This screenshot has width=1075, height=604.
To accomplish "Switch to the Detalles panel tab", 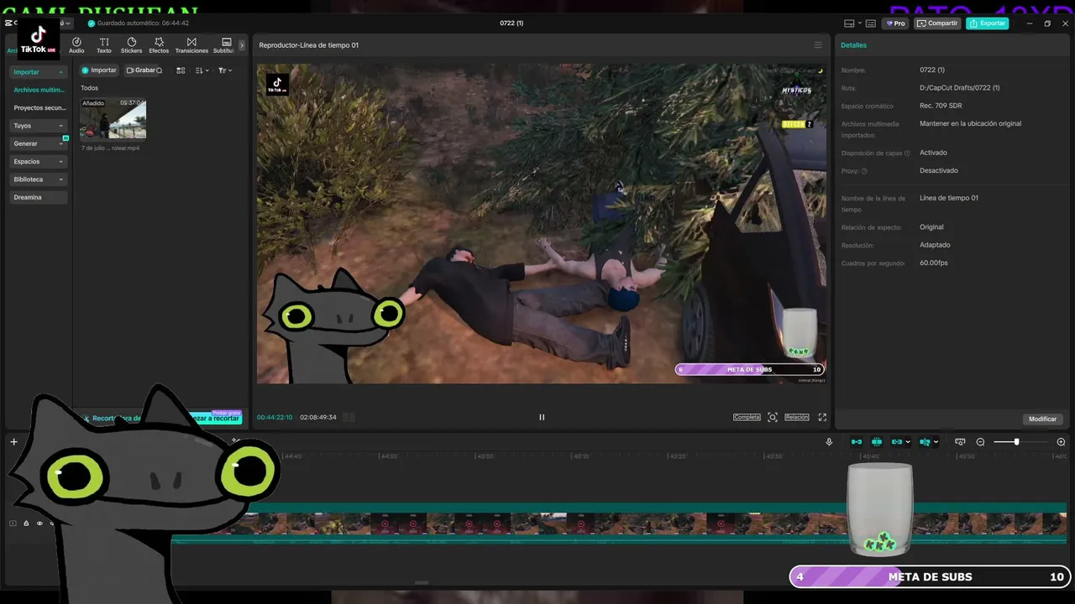I will click(x=853, y=45).
